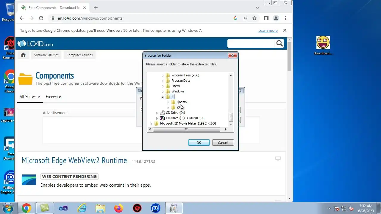This screenshot has height=214, width=381.
Task: Click the LO4D search magnifier icon
Action: pyautogui.click(x=279, y=43)
